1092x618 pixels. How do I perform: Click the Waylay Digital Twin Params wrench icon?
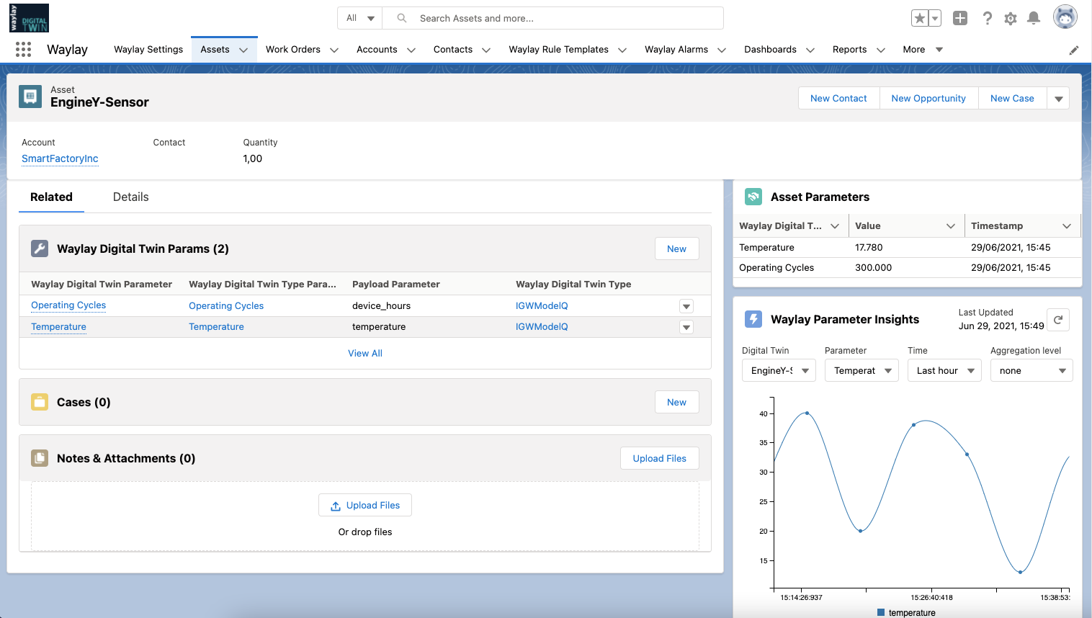pos(40,248)
